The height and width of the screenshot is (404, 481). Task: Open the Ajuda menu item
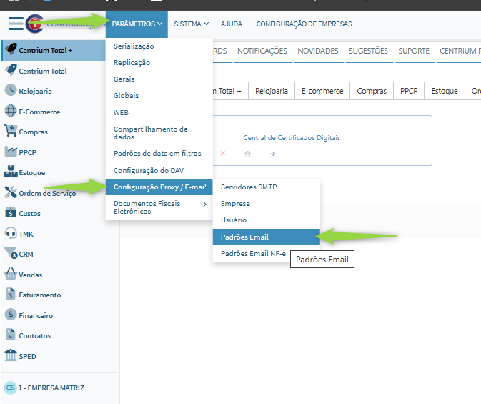click(231, 24)
